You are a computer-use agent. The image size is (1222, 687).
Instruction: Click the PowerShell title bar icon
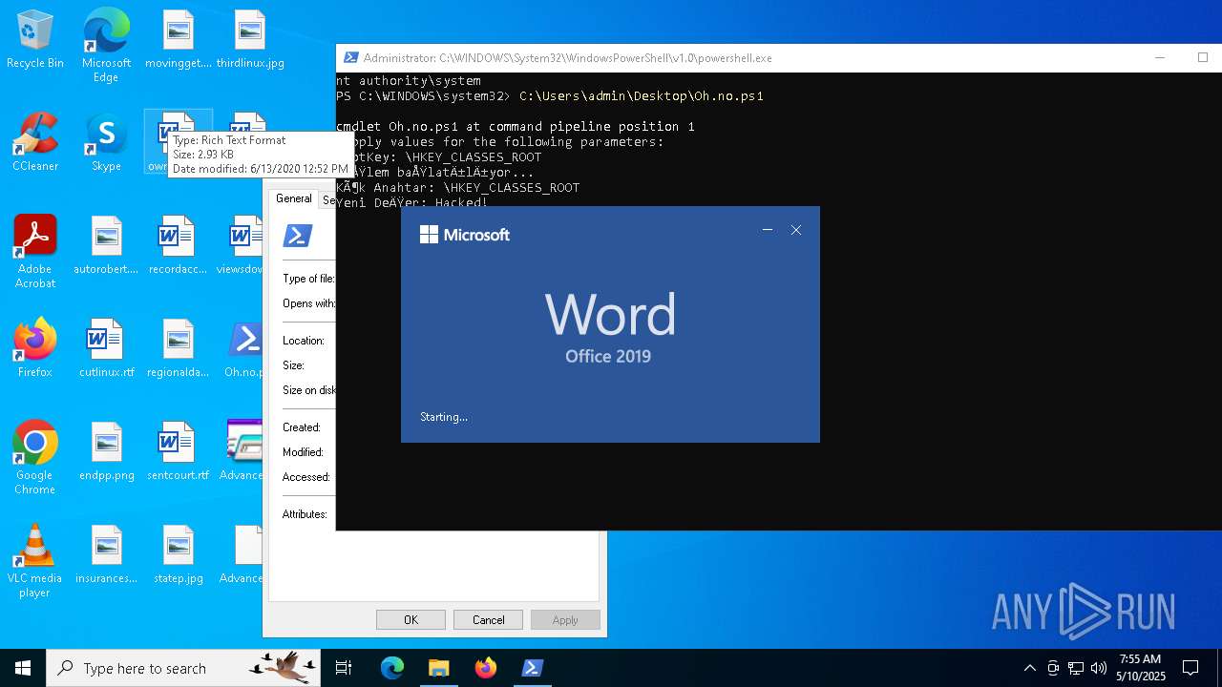point(351,57)
